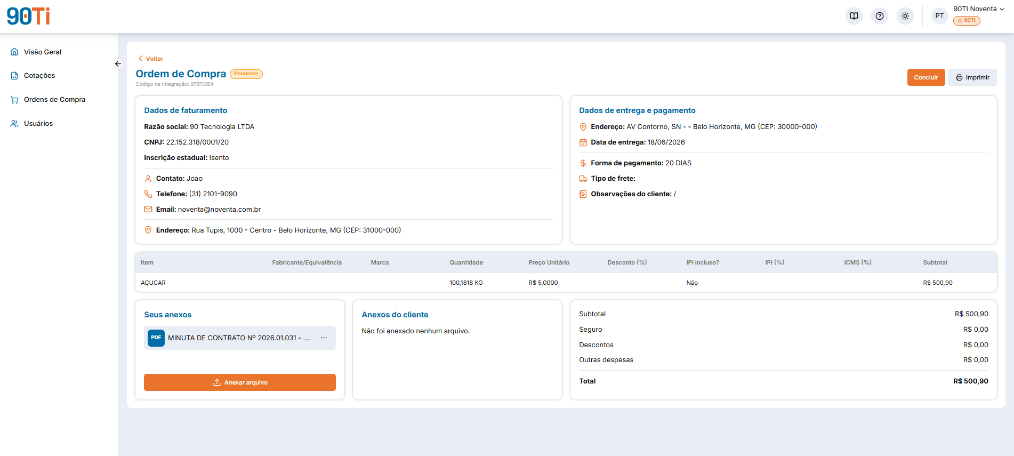
Task: Click the AÇUCAR item cell
Action: point(153,283)
